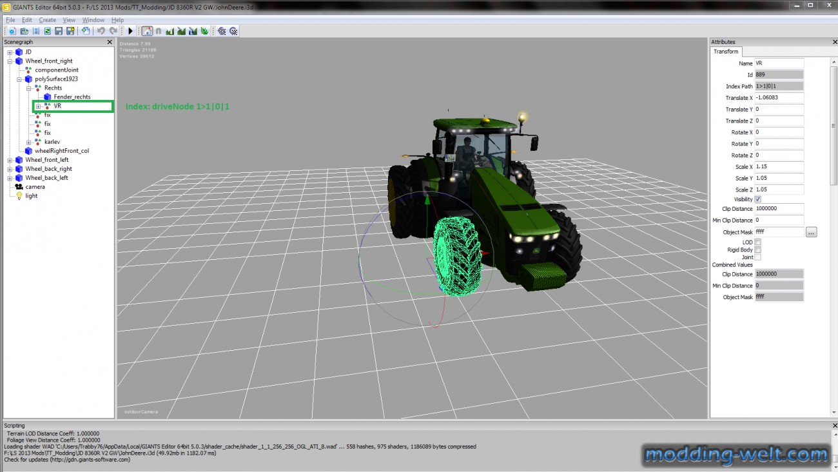Click the Object Mask browse button
This screenshot has height=472, width=838.
(x=812, y=232)
